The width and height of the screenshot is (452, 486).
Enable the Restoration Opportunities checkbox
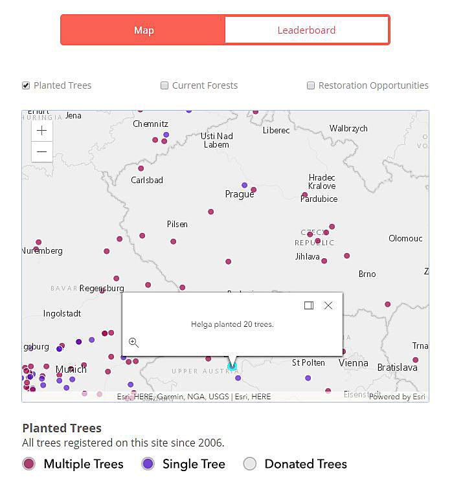311,85
